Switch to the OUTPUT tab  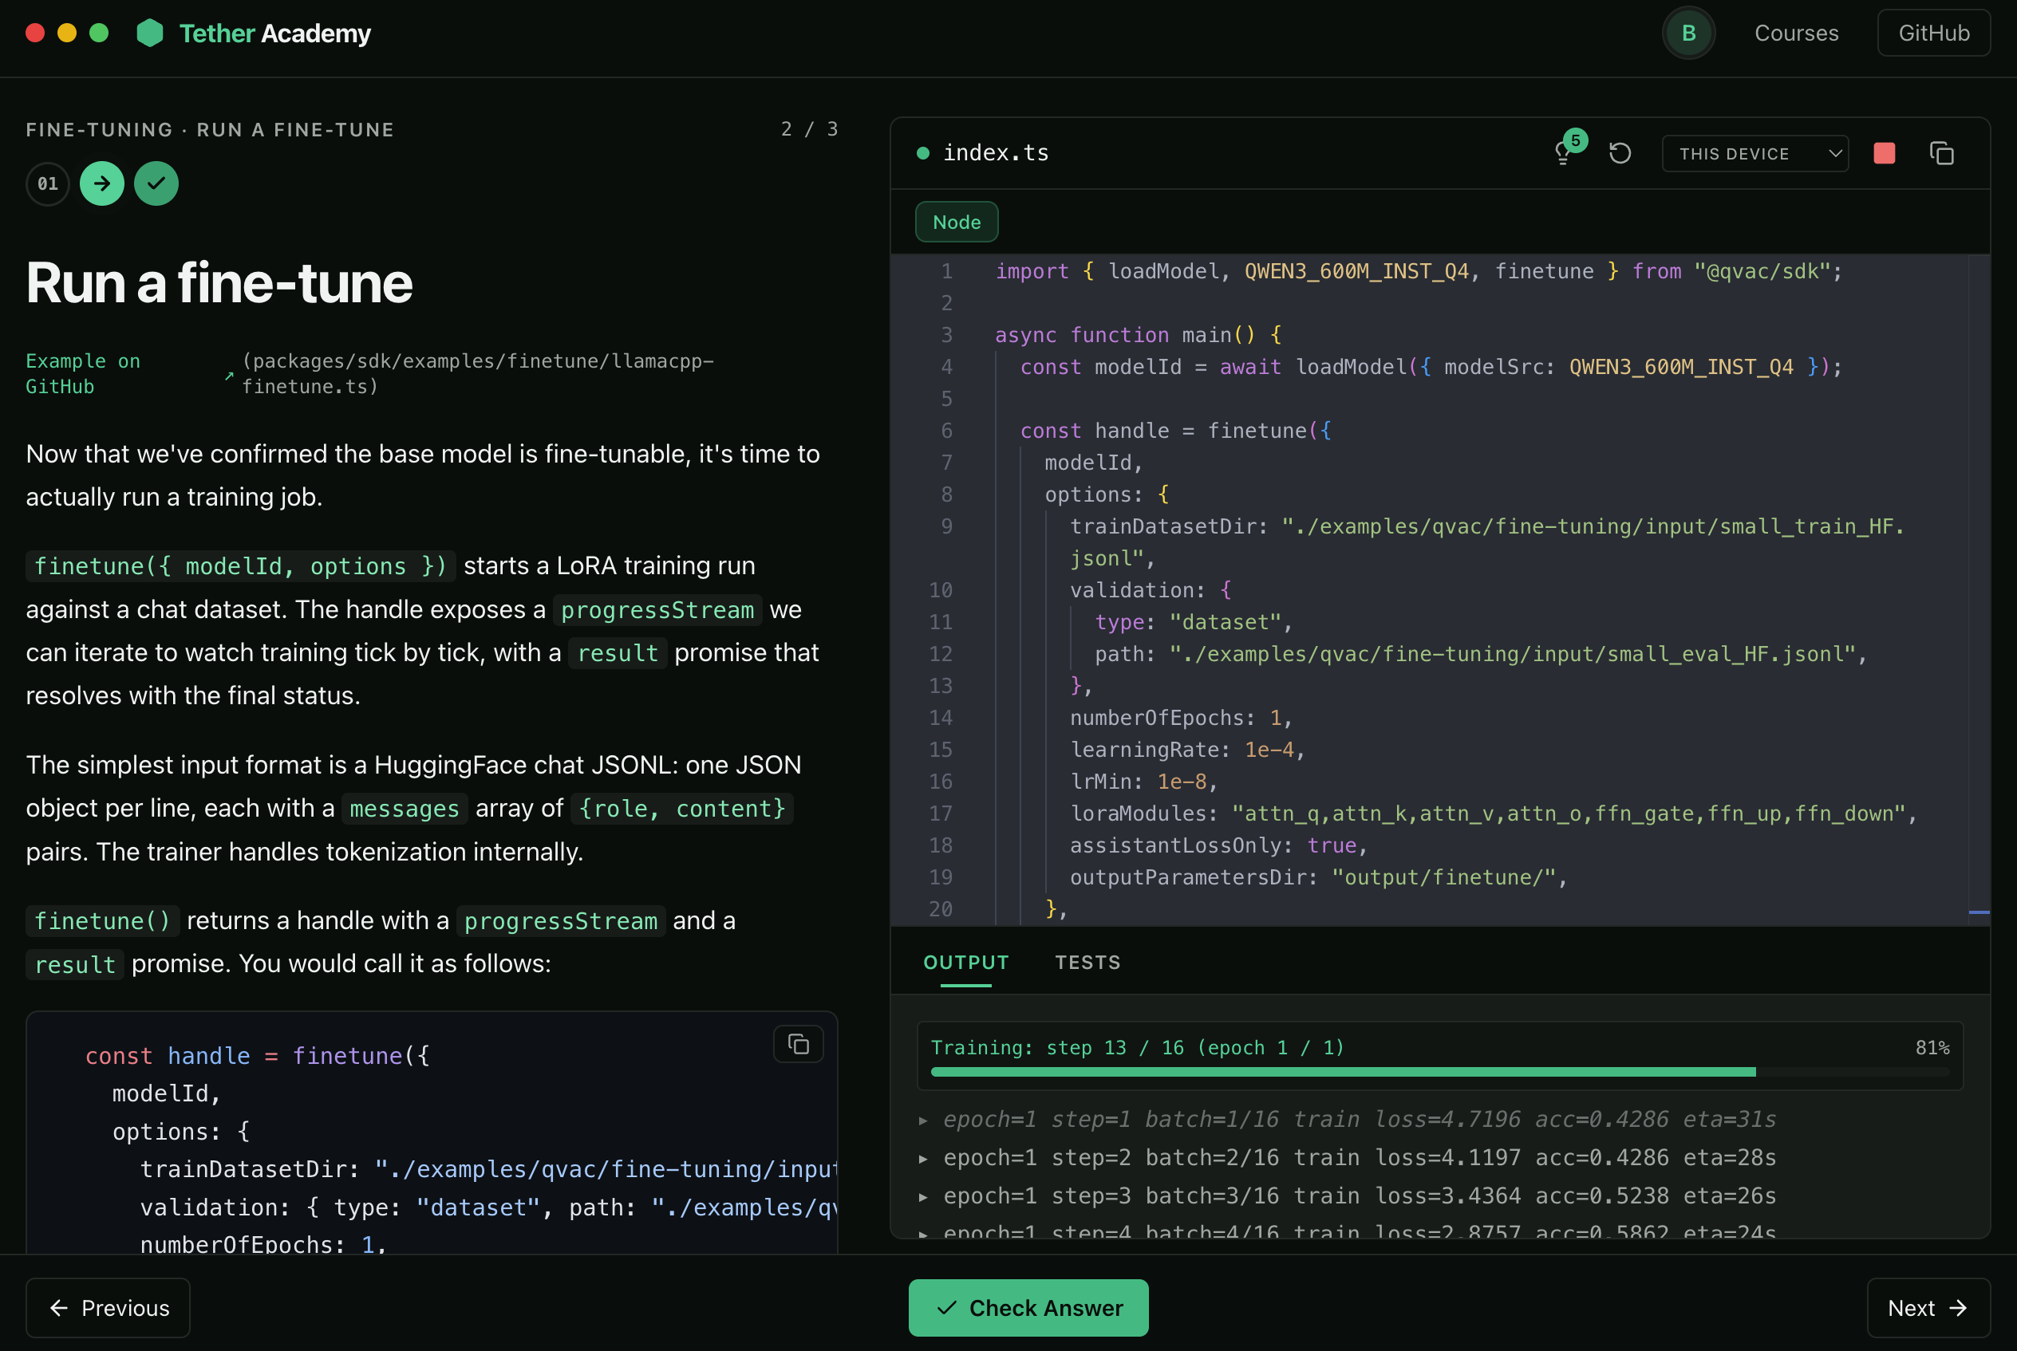click(x=966, y=963)
